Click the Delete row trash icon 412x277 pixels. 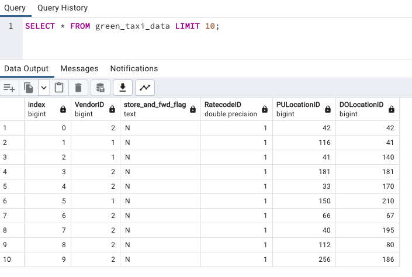coord(78,88)
